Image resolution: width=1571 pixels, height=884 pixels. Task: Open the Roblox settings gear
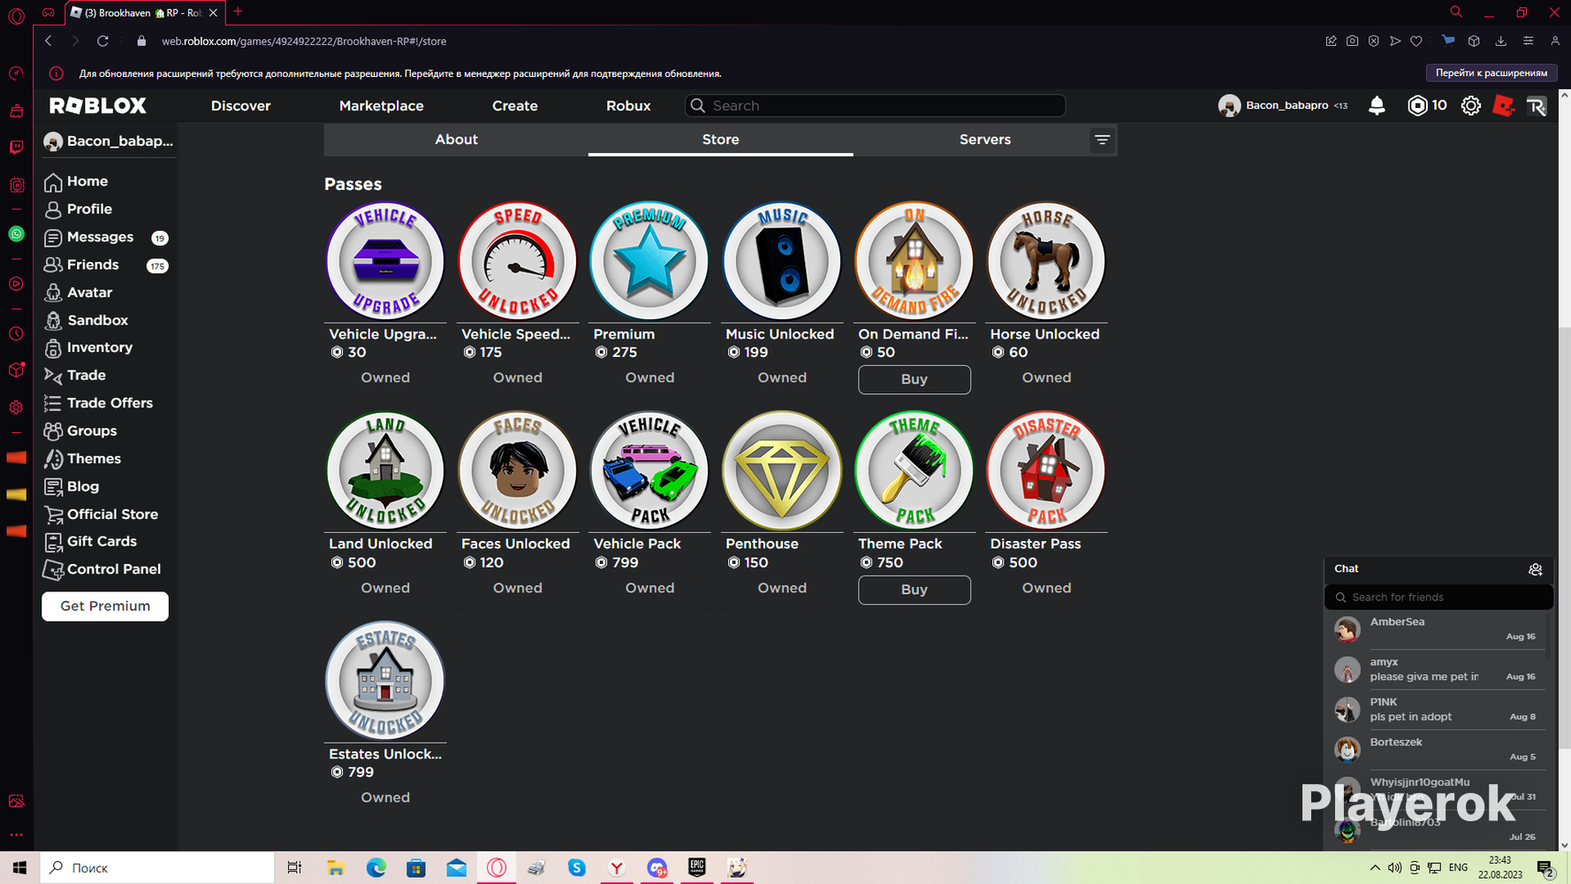(1470, 106)
